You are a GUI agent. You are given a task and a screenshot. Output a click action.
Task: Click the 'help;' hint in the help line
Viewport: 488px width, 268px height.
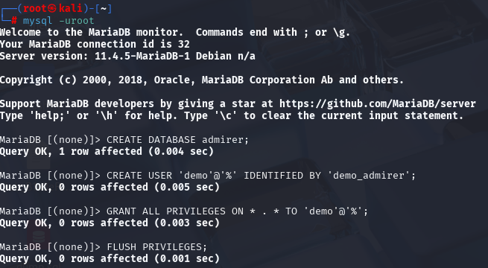point(52,115)
